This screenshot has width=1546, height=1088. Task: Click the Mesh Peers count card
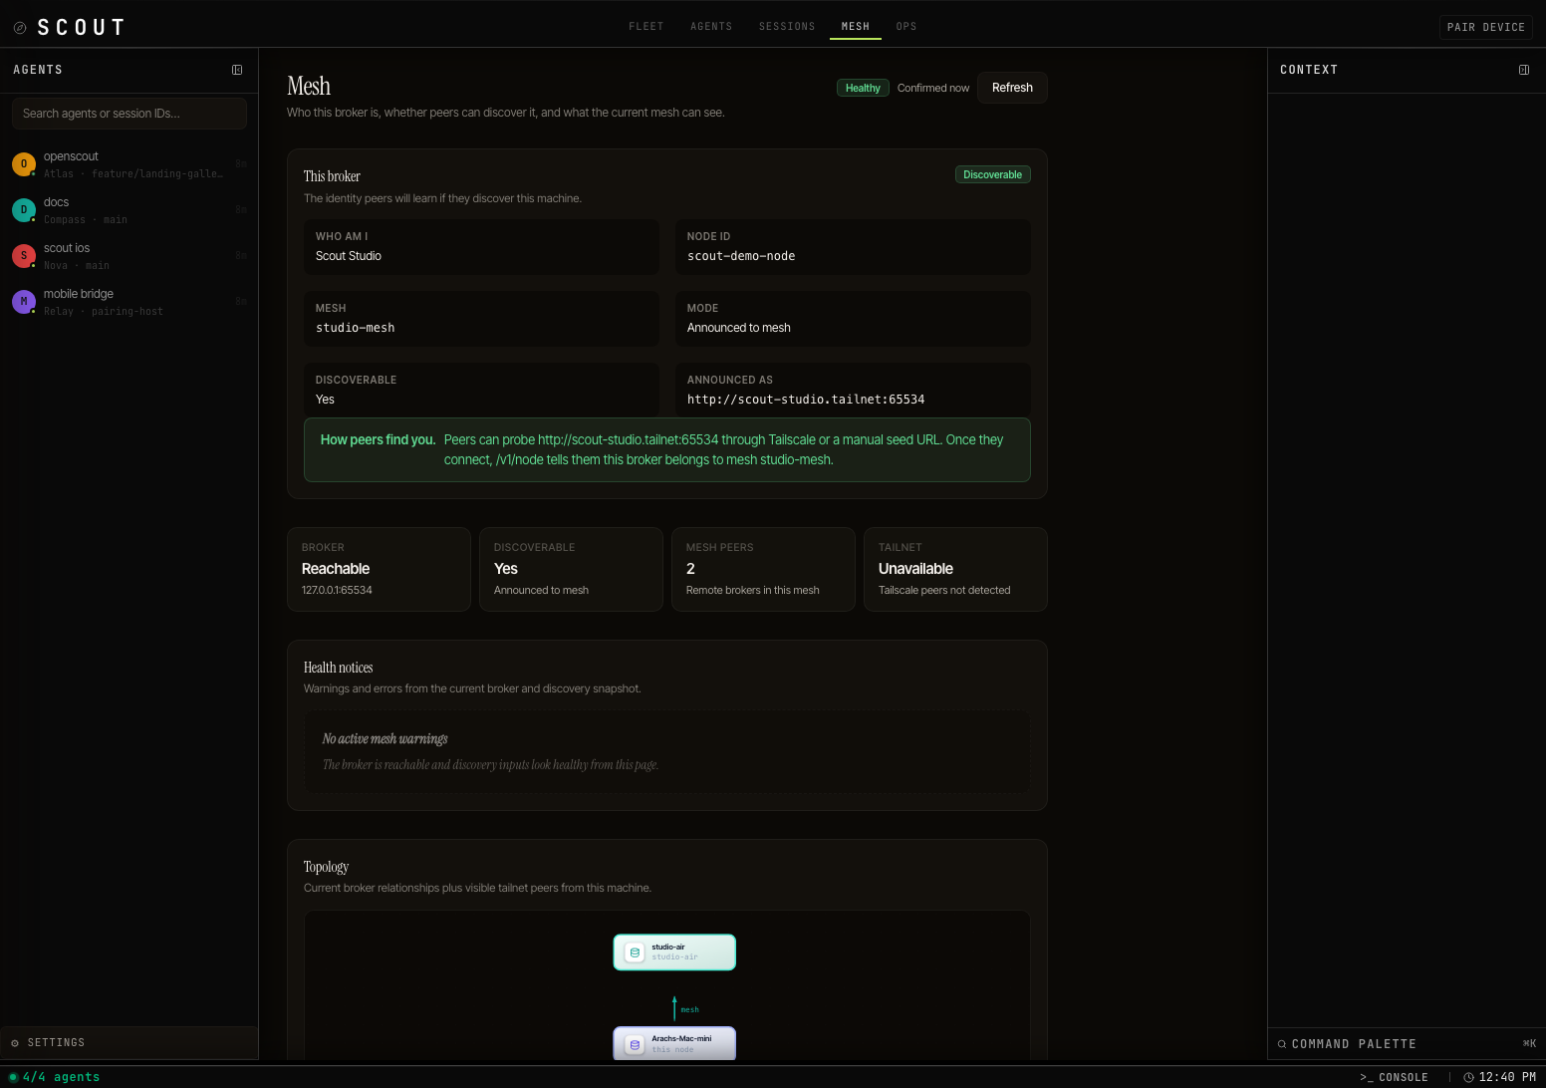pyautogui.click(x=763, y=569)
